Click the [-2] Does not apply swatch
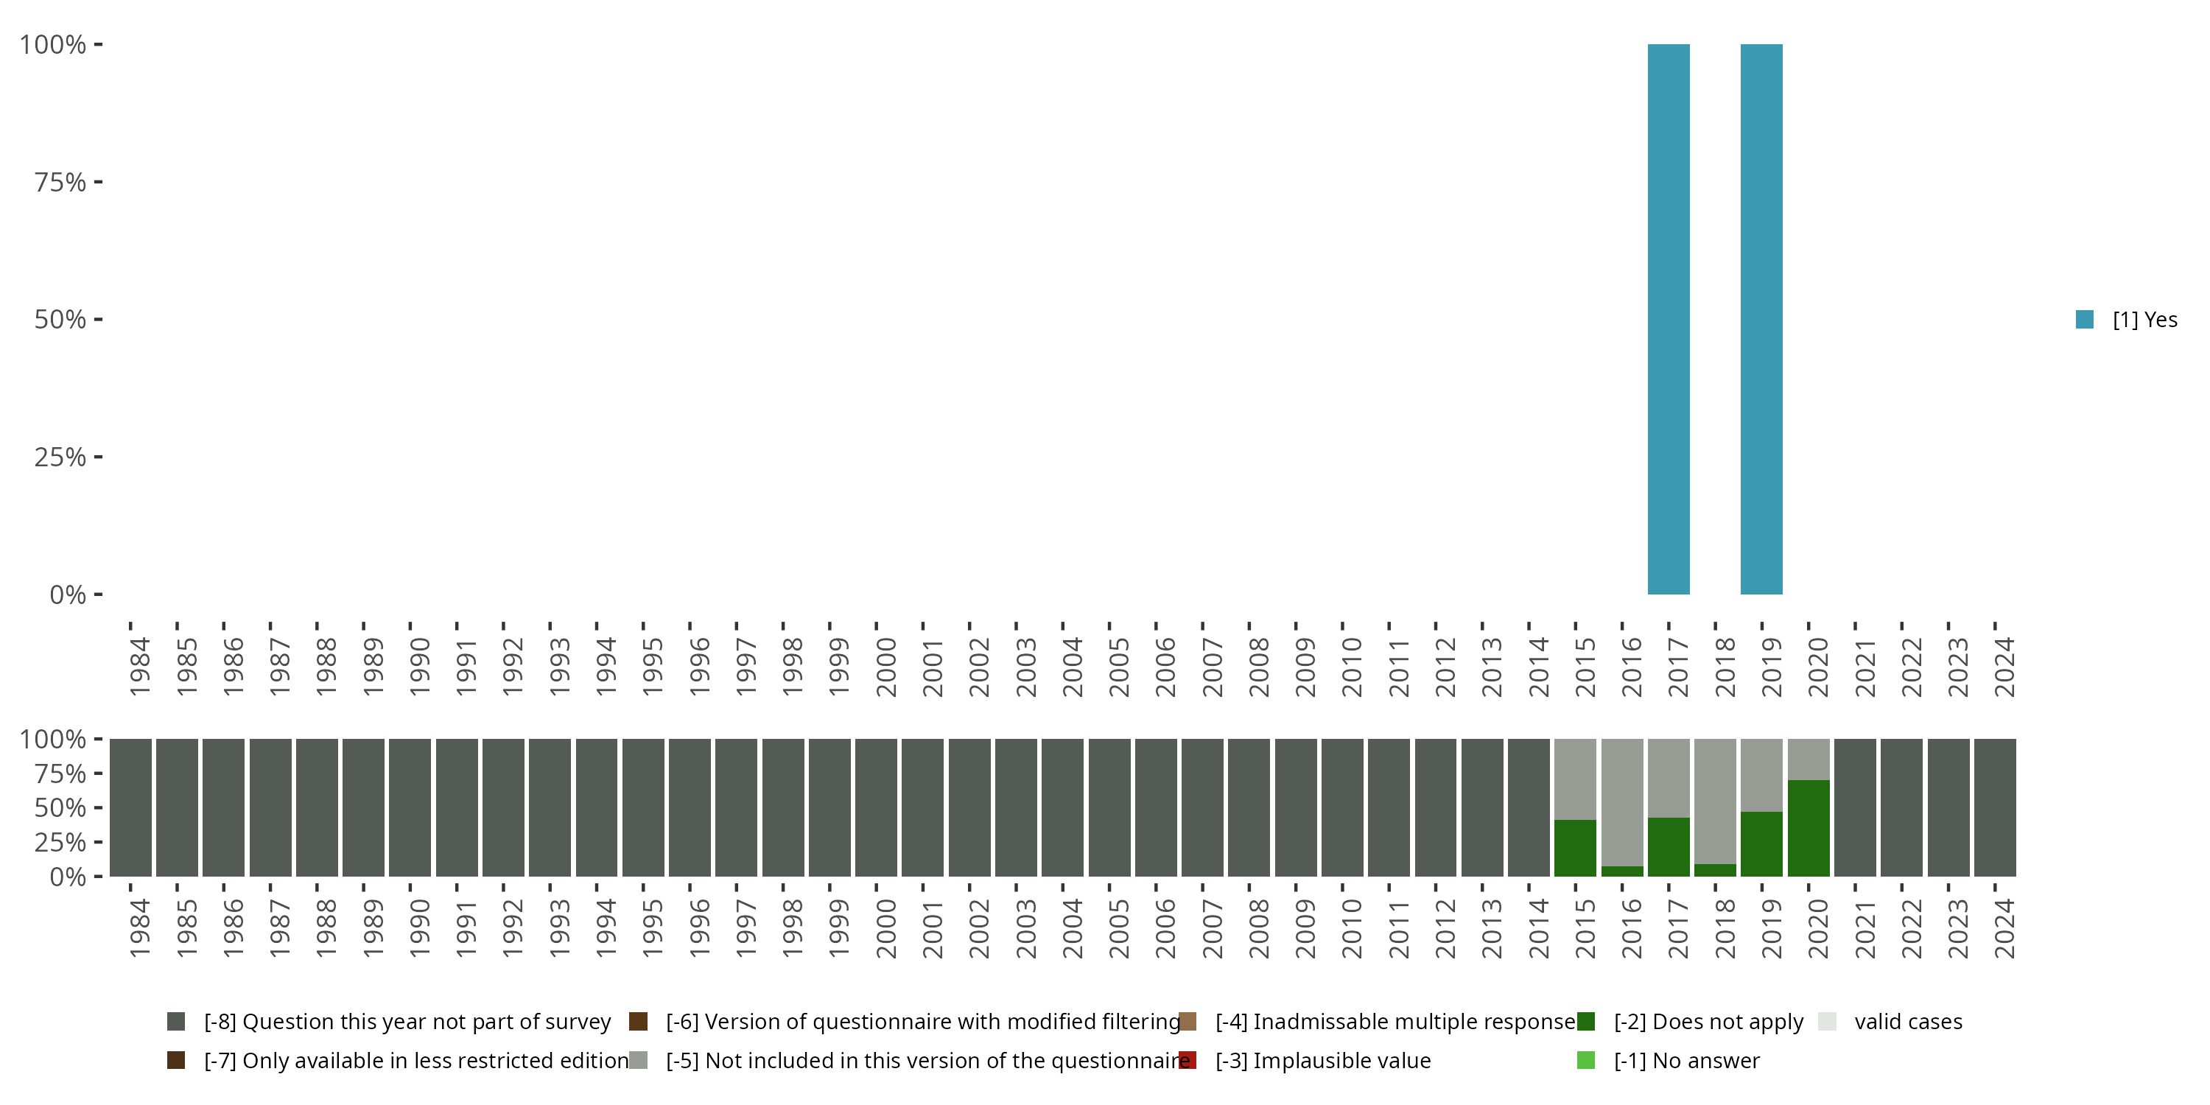 click(x=1585, y=1021)
